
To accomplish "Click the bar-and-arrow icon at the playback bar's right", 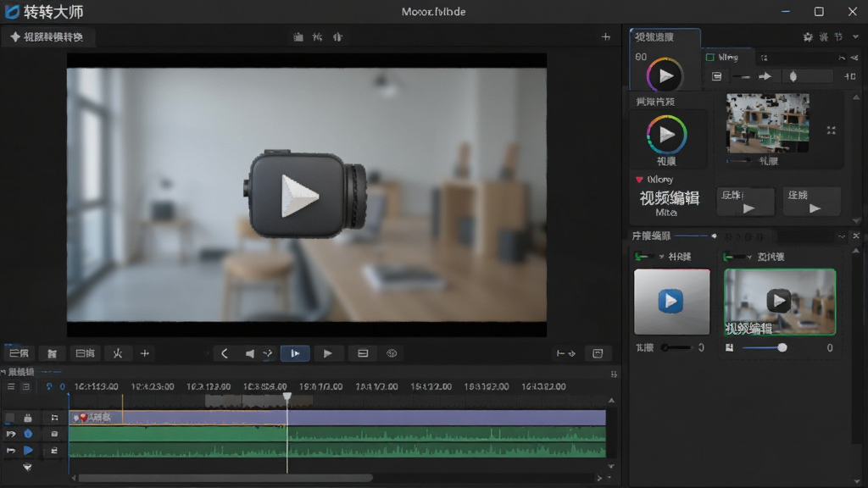I will click(x=565, y=353).
